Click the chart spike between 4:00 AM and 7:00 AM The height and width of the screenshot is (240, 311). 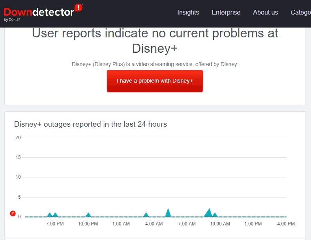168,214
